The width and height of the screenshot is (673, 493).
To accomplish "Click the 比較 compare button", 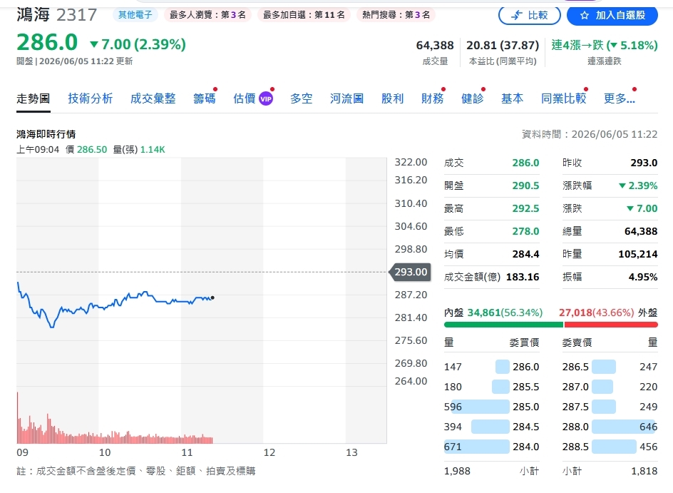I will (529, 15).
